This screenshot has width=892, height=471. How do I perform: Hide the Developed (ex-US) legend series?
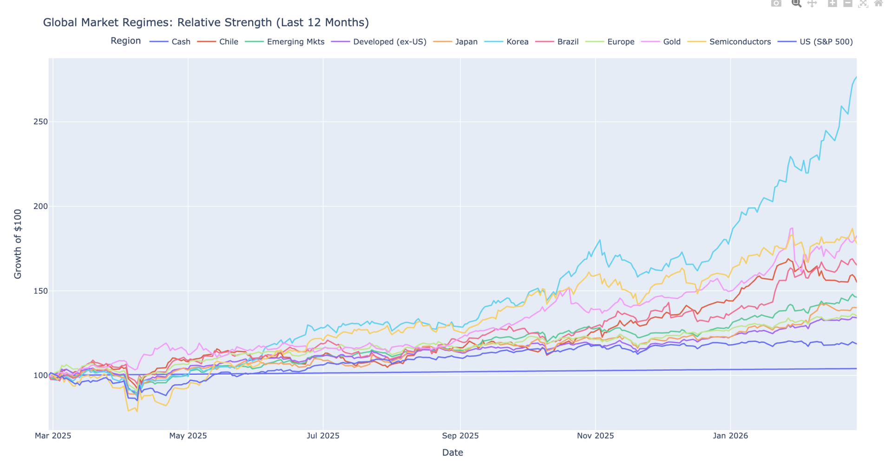coord(389,42)
